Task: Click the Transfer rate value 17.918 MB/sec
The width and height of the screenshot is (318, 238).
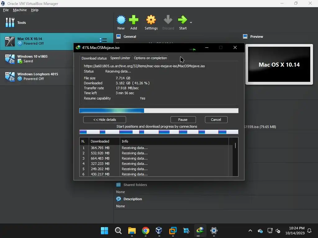Action: (x=127, y=88)
